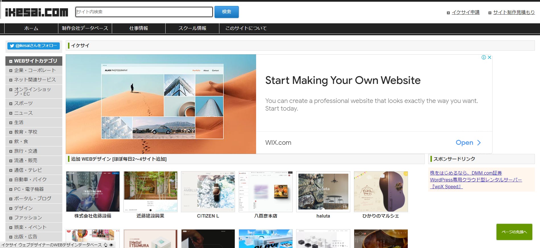This screenshot has height=248, width=540.
Task: Select the 教育・学校 category
Action: point(34,132)
